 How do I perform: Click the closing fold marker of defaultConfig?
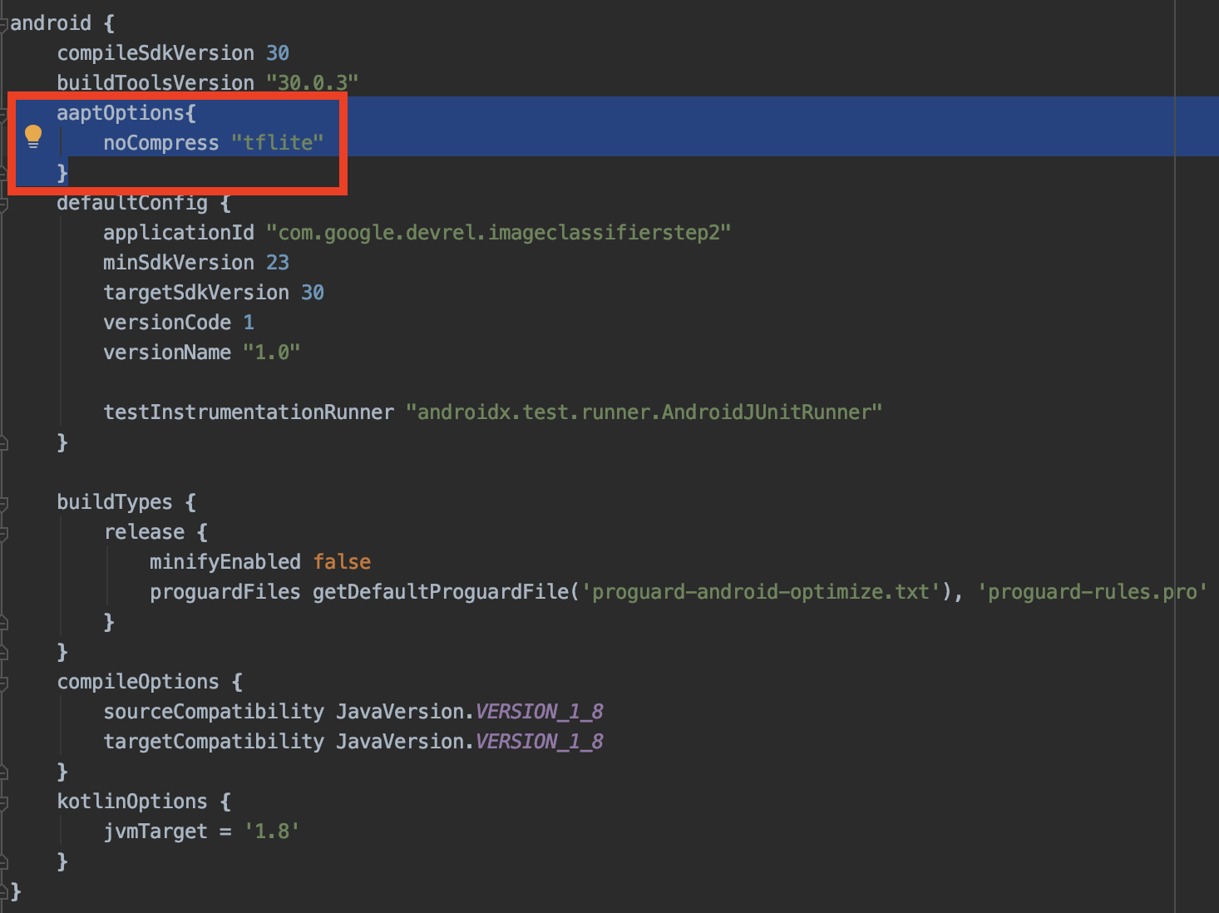pyautogui.click(x=3, y=443)
